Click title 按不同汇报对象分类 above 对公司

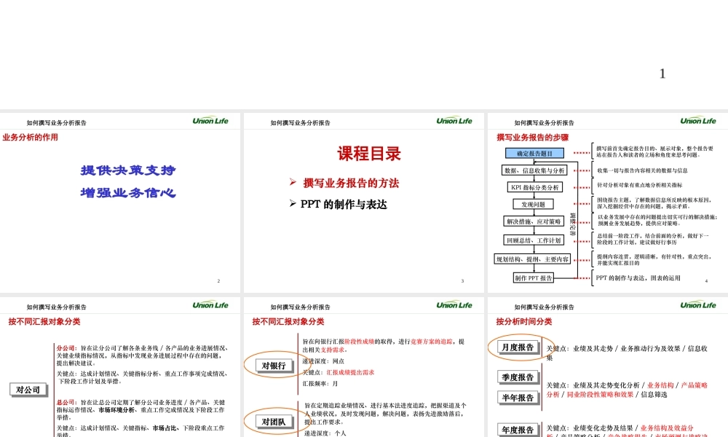[44, 321]
